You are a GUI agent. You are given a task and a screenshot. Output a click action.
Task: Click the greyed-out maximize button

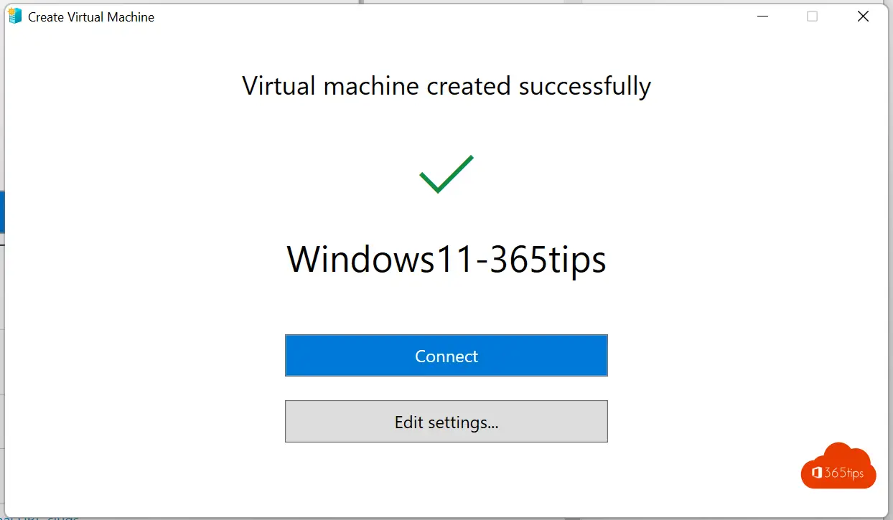812,16
